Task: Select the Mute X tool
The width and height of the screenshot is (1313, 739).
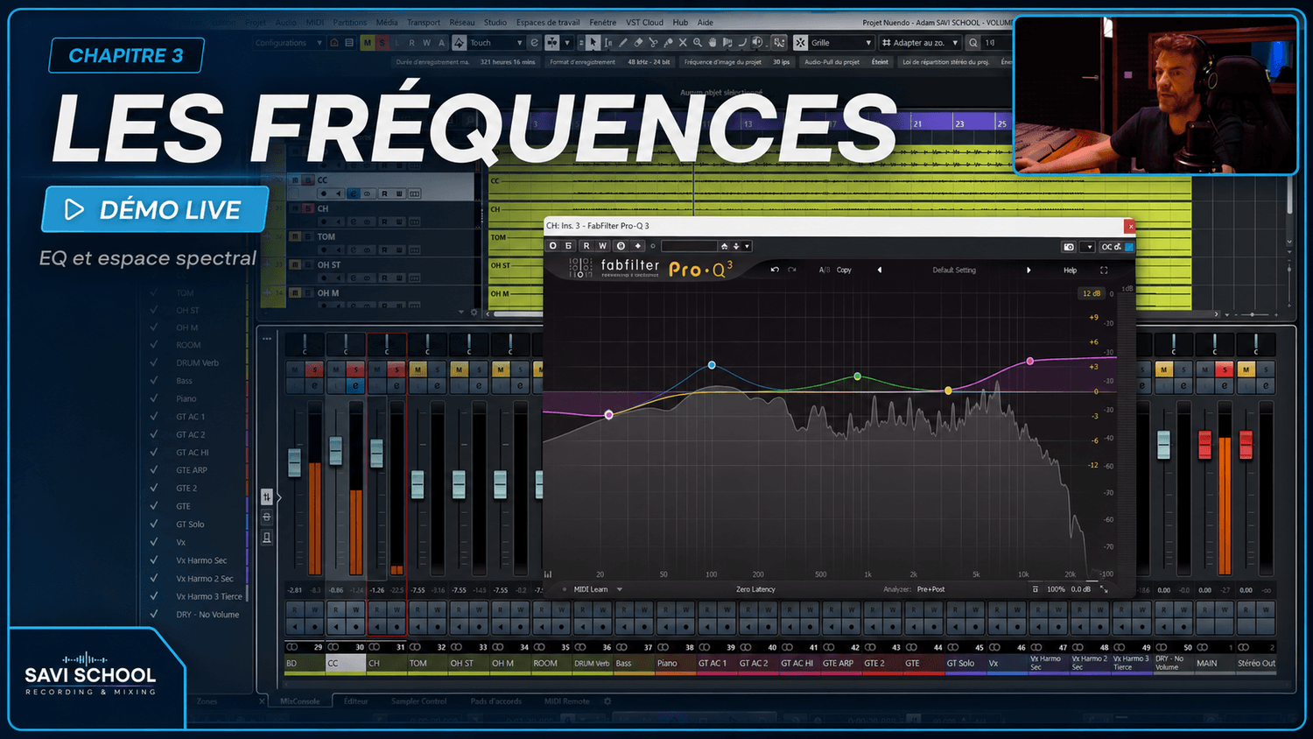Action: point(683,42)
